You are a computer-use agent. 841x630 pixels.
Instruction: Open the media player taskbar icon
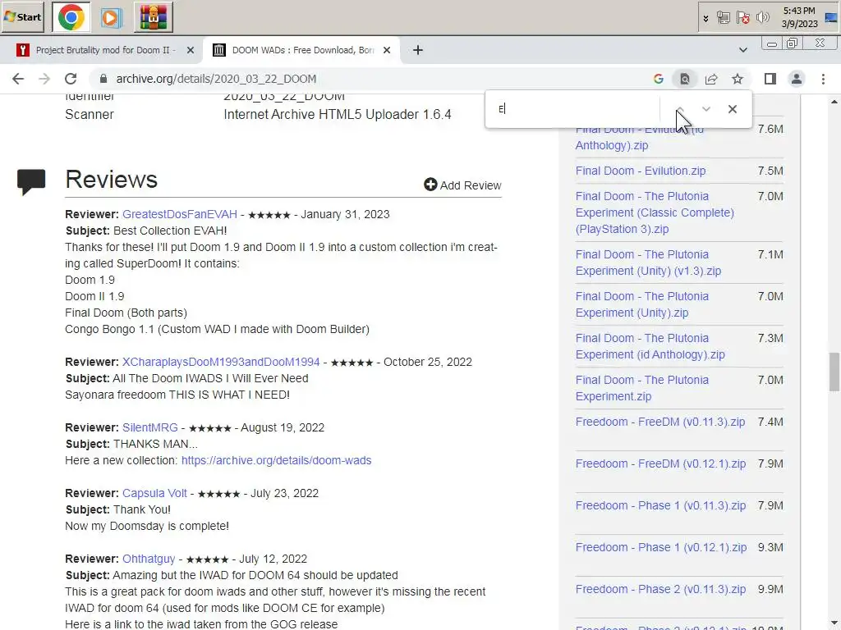coord(111,18)
